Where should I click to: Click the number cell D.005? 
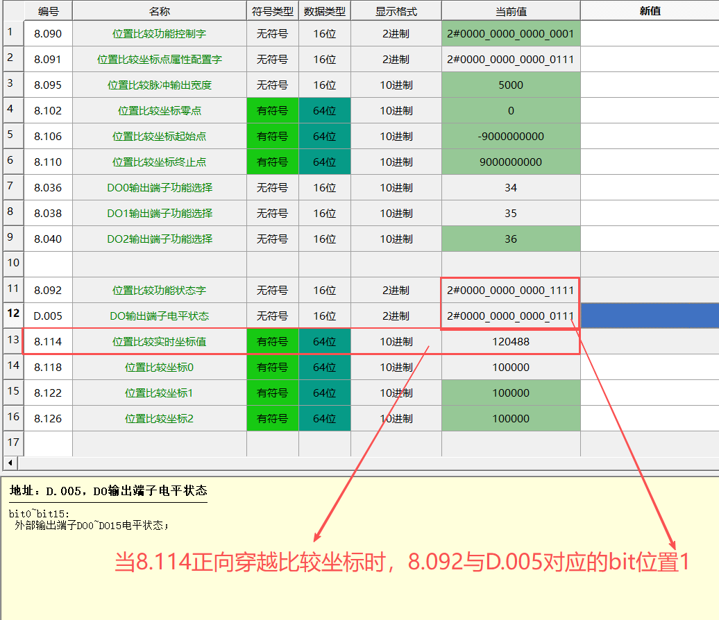tap(48, 316)
